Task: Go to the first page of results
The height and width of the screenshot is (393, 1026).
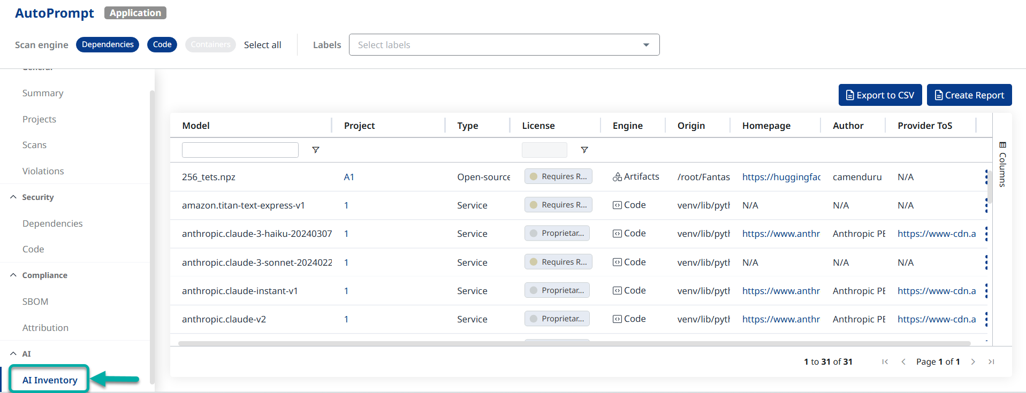Action: (885, 362)
